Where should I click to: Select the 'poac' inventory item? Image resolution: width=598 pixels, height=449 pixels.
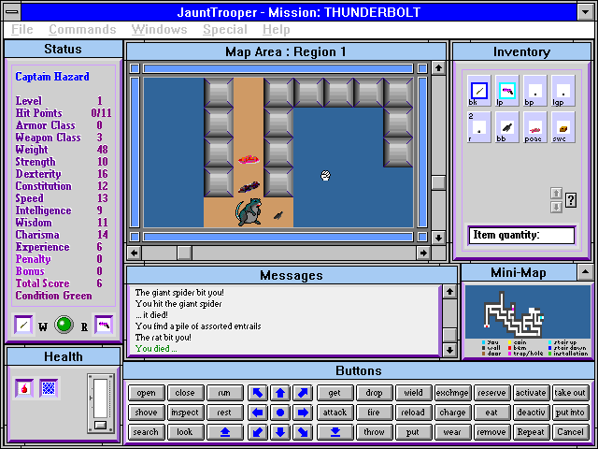tap(535, 127)
